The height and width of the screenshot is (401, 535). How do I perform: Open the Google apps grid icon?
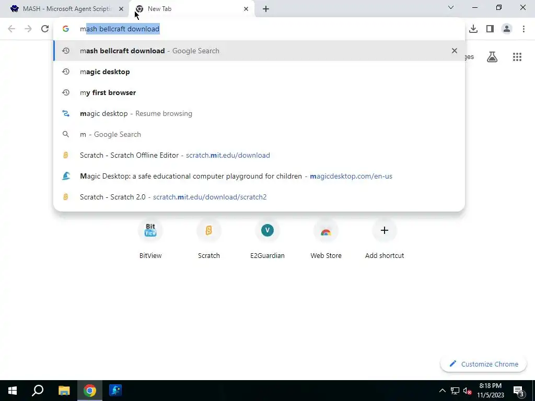(x=517, y=57)
